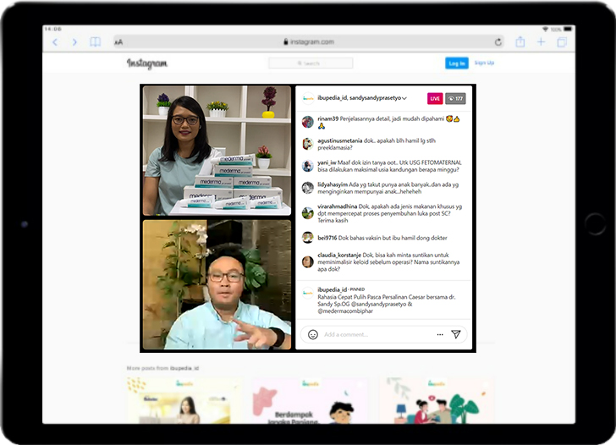Click the Wi-Fi status icon
Screen dimensions: 616x445
545,29
